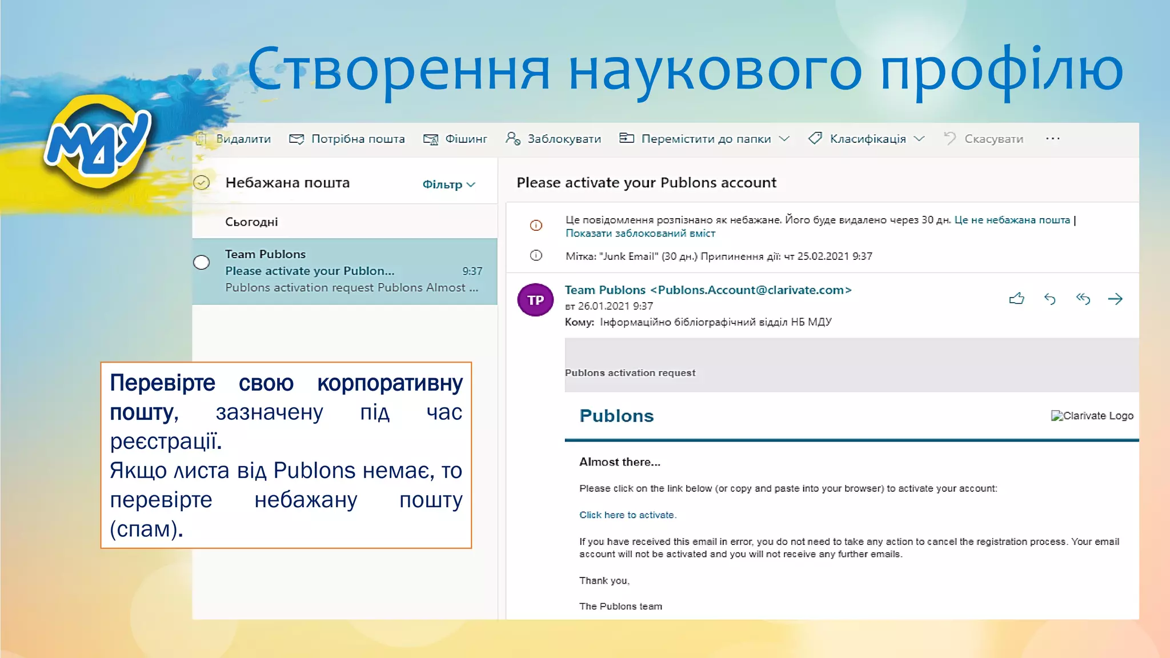This screenshot has height=658, width=1170.
Task: Click the Publons activation request banner text
Action: (630, 373)
